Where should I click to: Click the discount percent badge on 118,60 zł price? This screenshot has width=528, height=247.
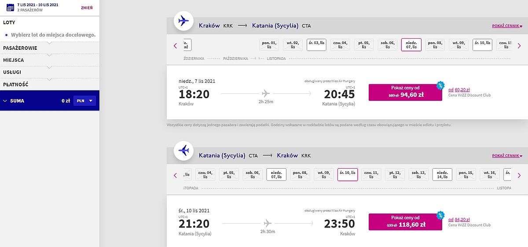click(x=440, y=215)
